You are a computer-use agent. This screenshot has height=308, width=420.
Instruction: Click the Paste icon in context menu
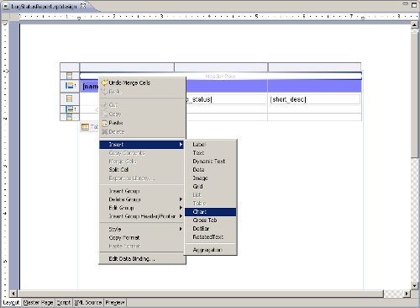(x=105, y=123)
